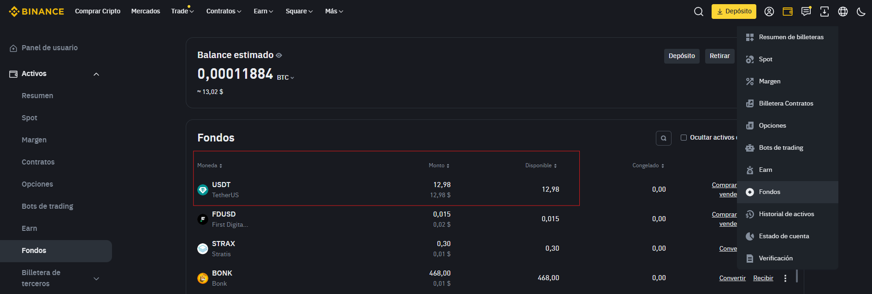Click the Activos wallet icon in sidebar
Image resolution: width=872 pixels, height=294 pixels.
(13, 74)
